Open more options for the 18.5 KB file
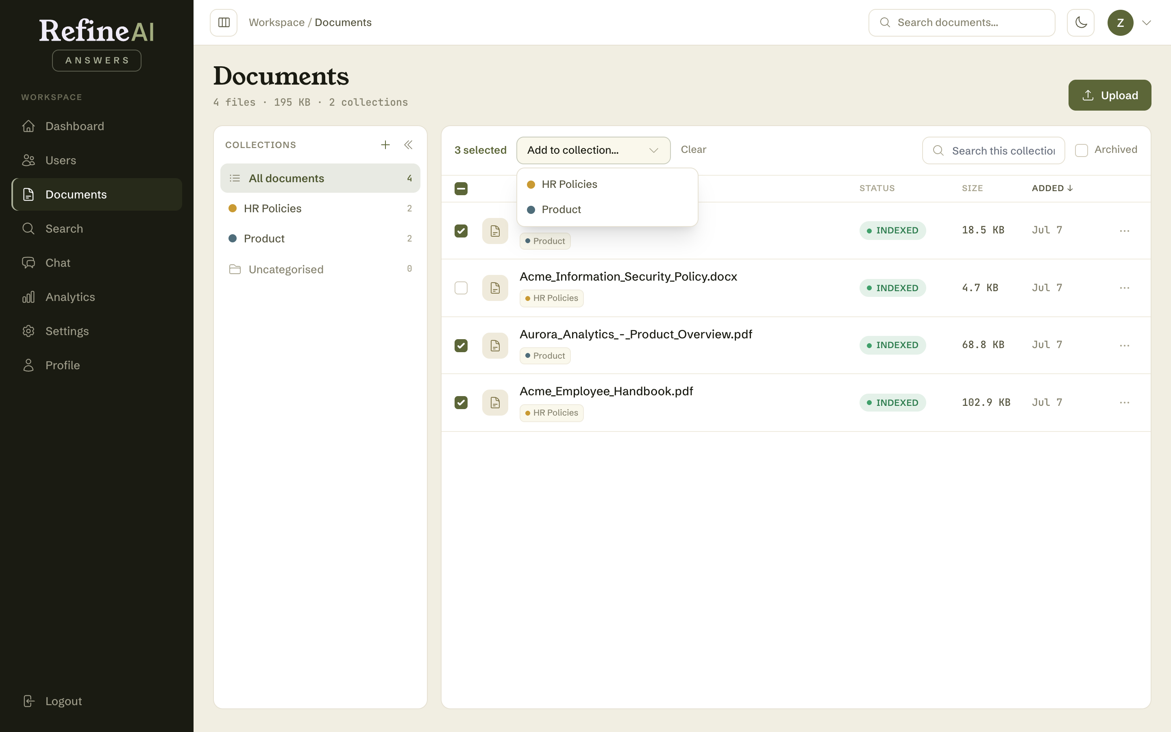 click(x=1124, y=231)
